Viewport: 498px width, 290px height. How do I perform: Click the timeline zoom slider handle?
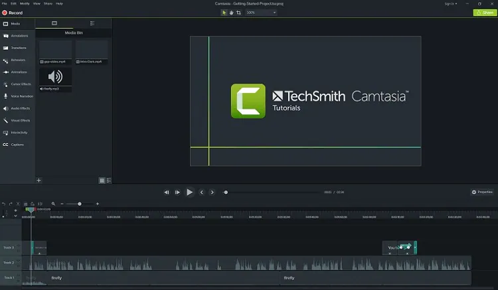[80, 204]
